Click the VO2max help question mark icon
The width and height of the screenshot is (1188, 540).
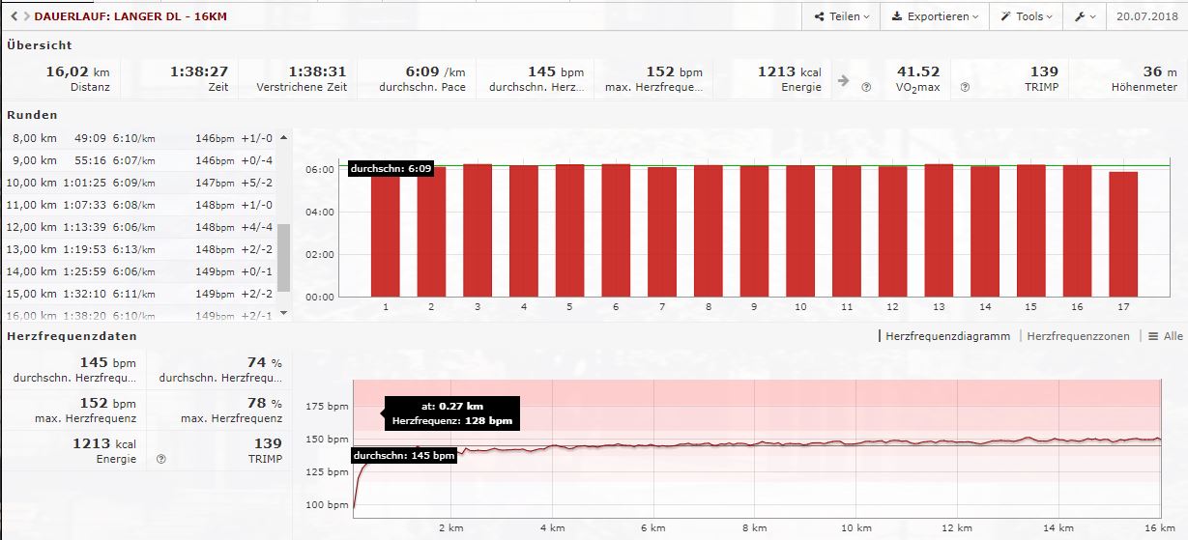click(x=866, y=87)
